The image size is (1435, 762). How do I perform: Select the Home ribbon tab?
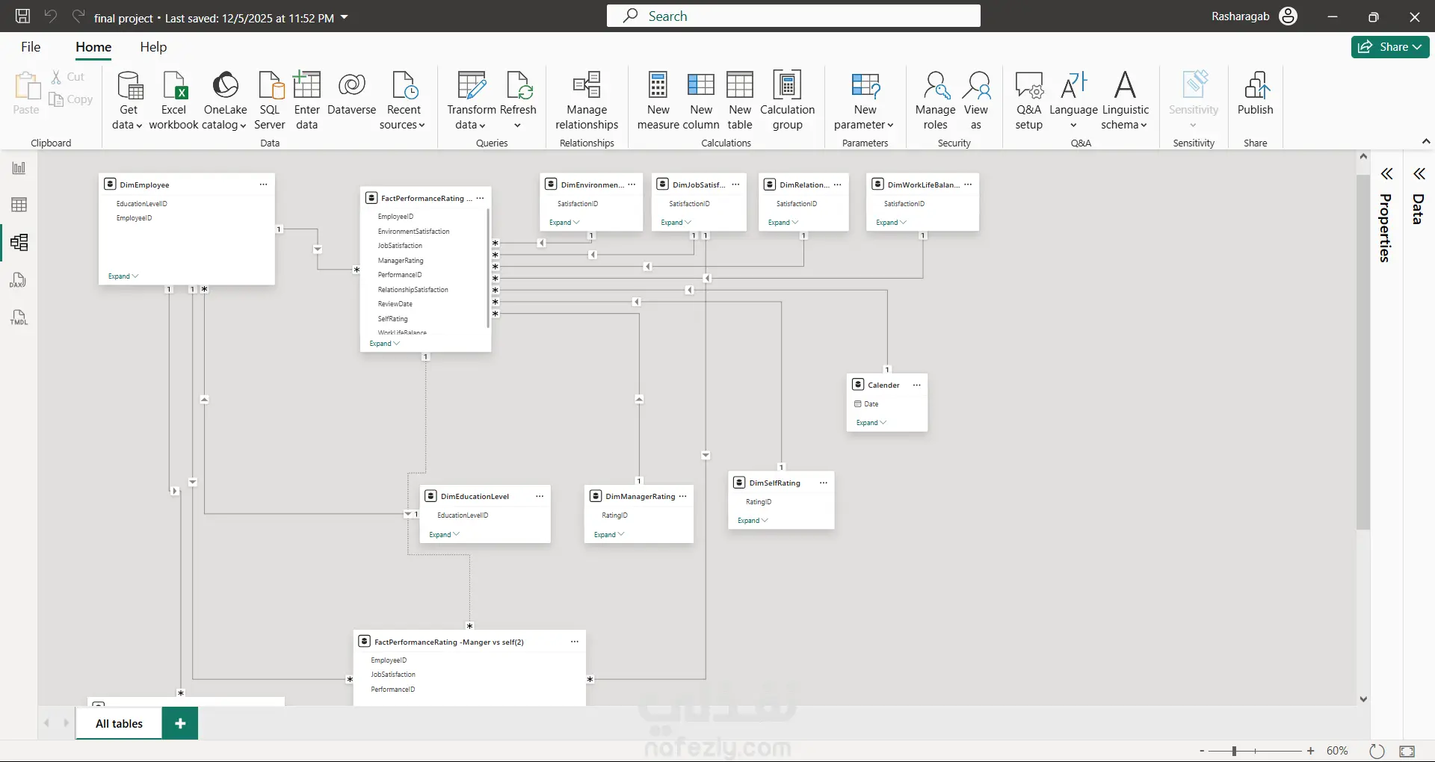pos(93,47)
